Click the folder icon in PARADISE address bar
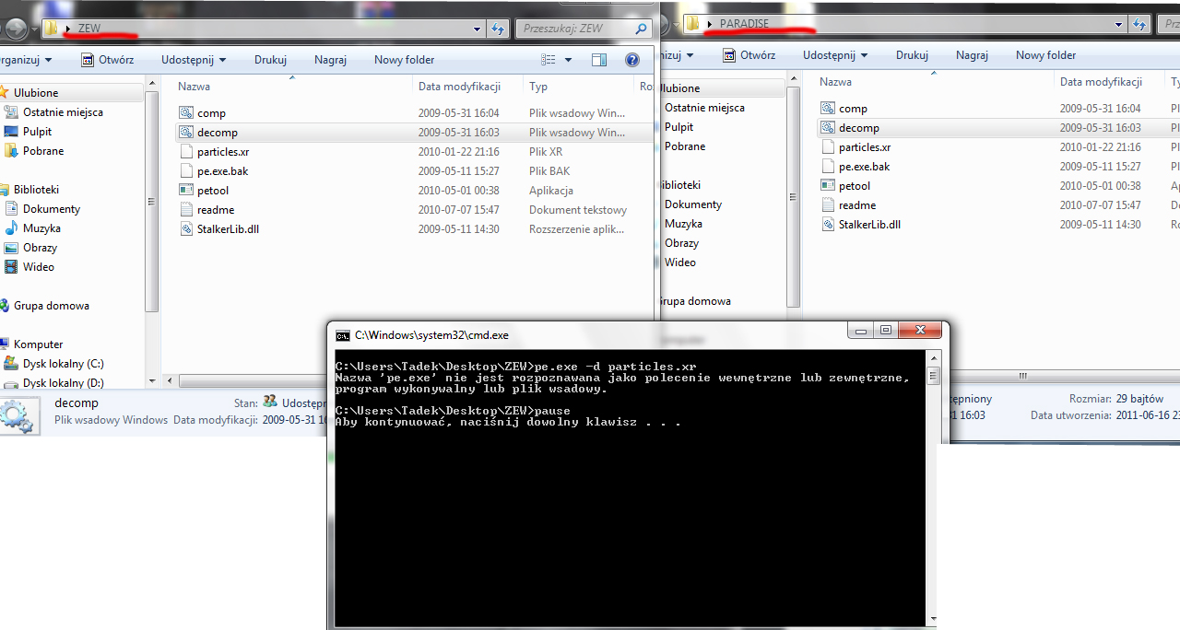Viewport: 1180px width, 630px height. pyautogui.click(x=692, y=23)
